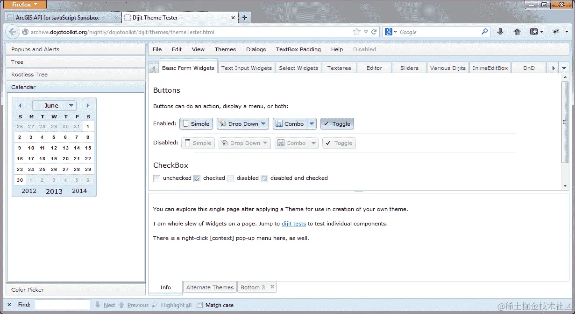
Task: Click the Calendar pane title
Action: (75, 87)
